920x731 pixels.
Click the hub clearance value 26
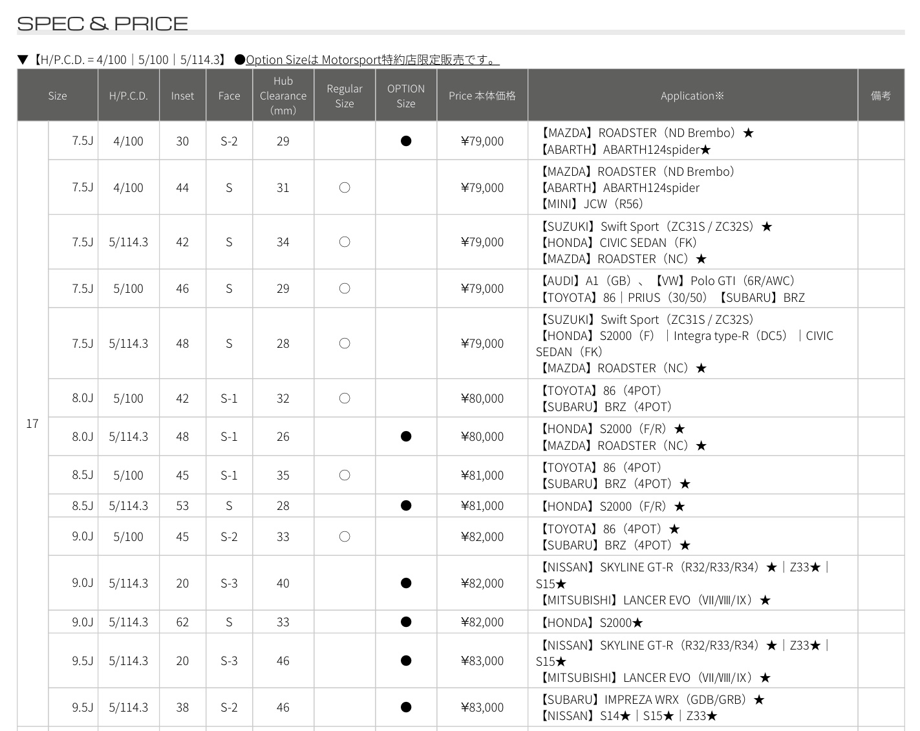tap(283, 436)
